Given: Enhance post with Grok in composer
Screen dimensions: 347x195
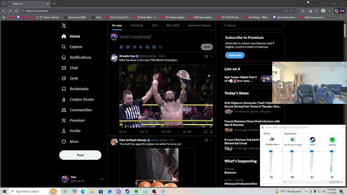Looking at the screenshot, I should (134, 47).
